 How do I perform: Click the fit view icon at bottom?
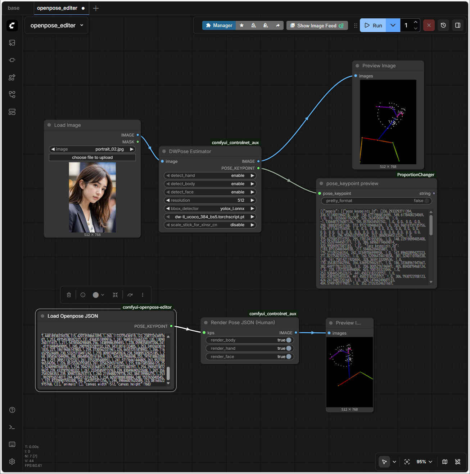407,462
